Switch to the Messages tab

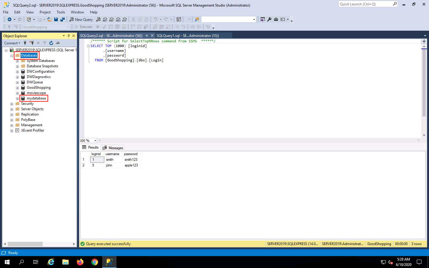pyautogui.click(x=113, y=148)
